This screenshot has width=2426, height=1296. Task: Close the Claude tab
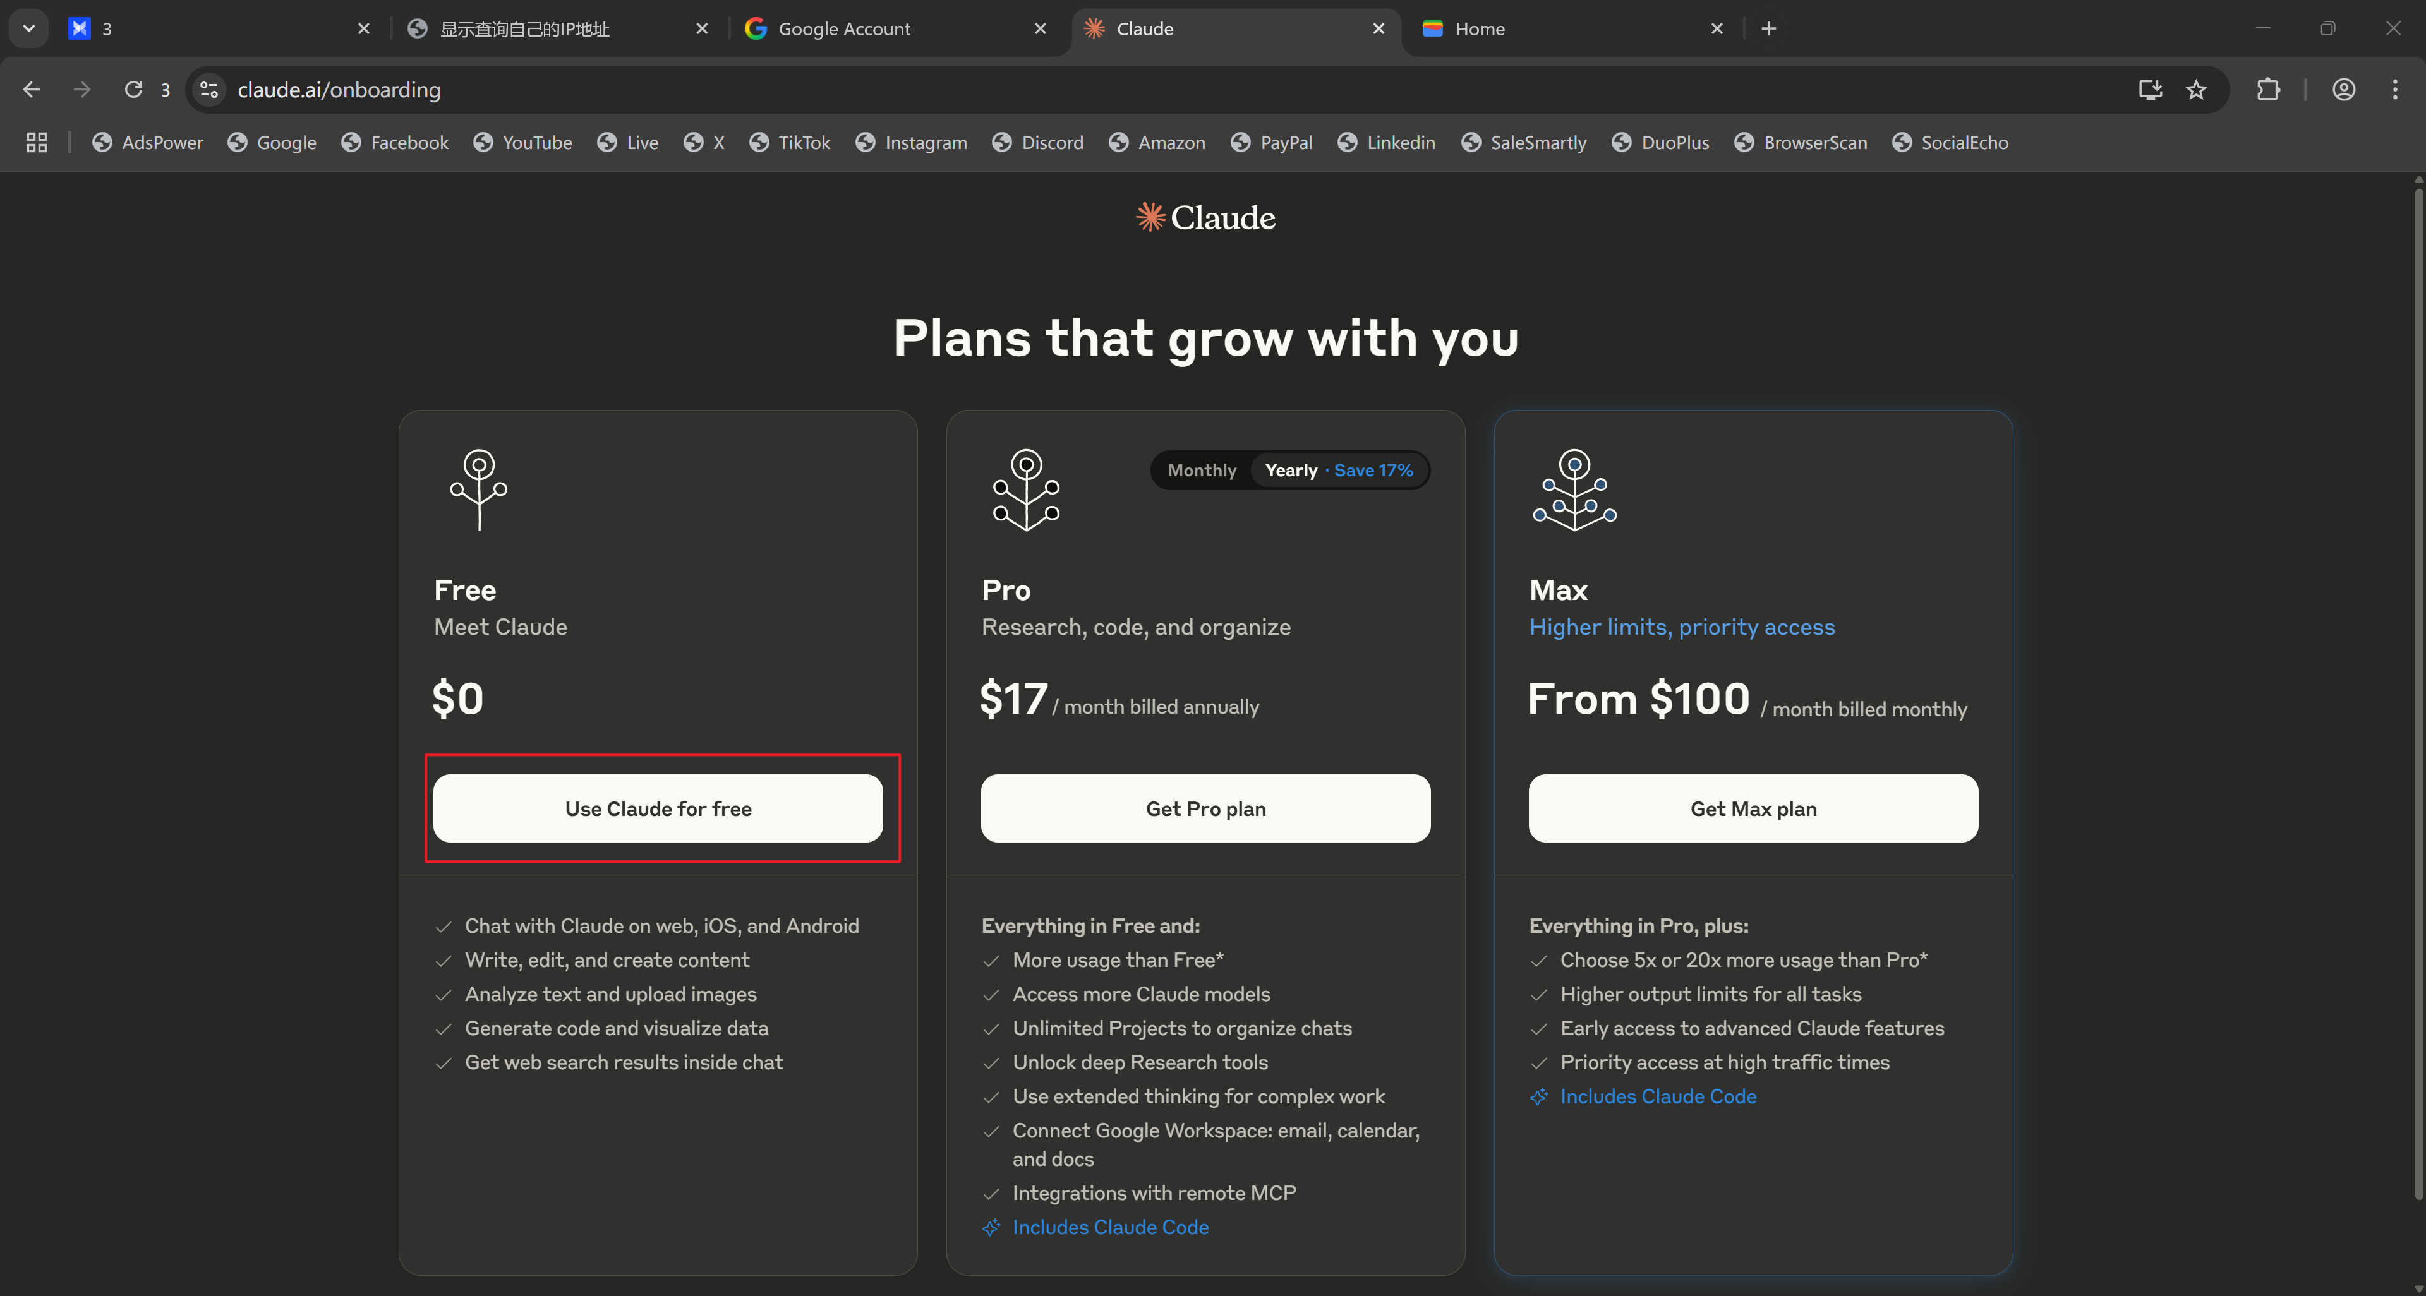click(x=1379, y=28)
